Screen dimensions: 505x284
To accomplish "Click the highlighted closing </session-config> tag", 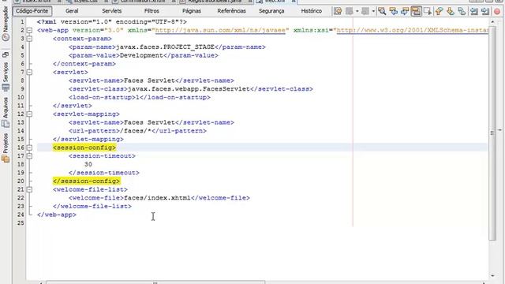I will tap(86, 181).
